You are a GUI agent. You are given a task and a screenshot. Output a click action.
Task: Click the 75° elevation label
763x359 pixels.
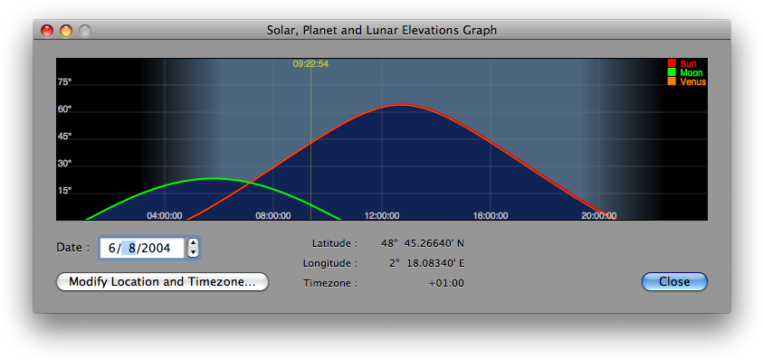point(64,82)
